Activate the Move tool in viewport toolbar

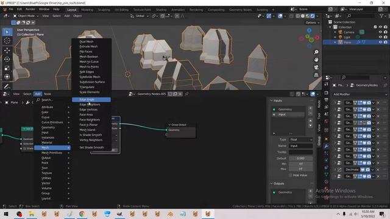pos(7,50)
